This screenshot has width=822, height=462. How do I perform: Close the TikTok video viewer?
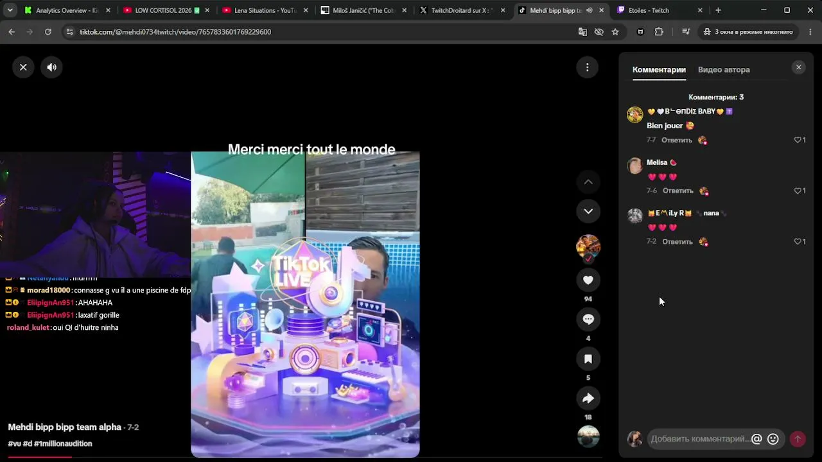[x=23, y=67]
